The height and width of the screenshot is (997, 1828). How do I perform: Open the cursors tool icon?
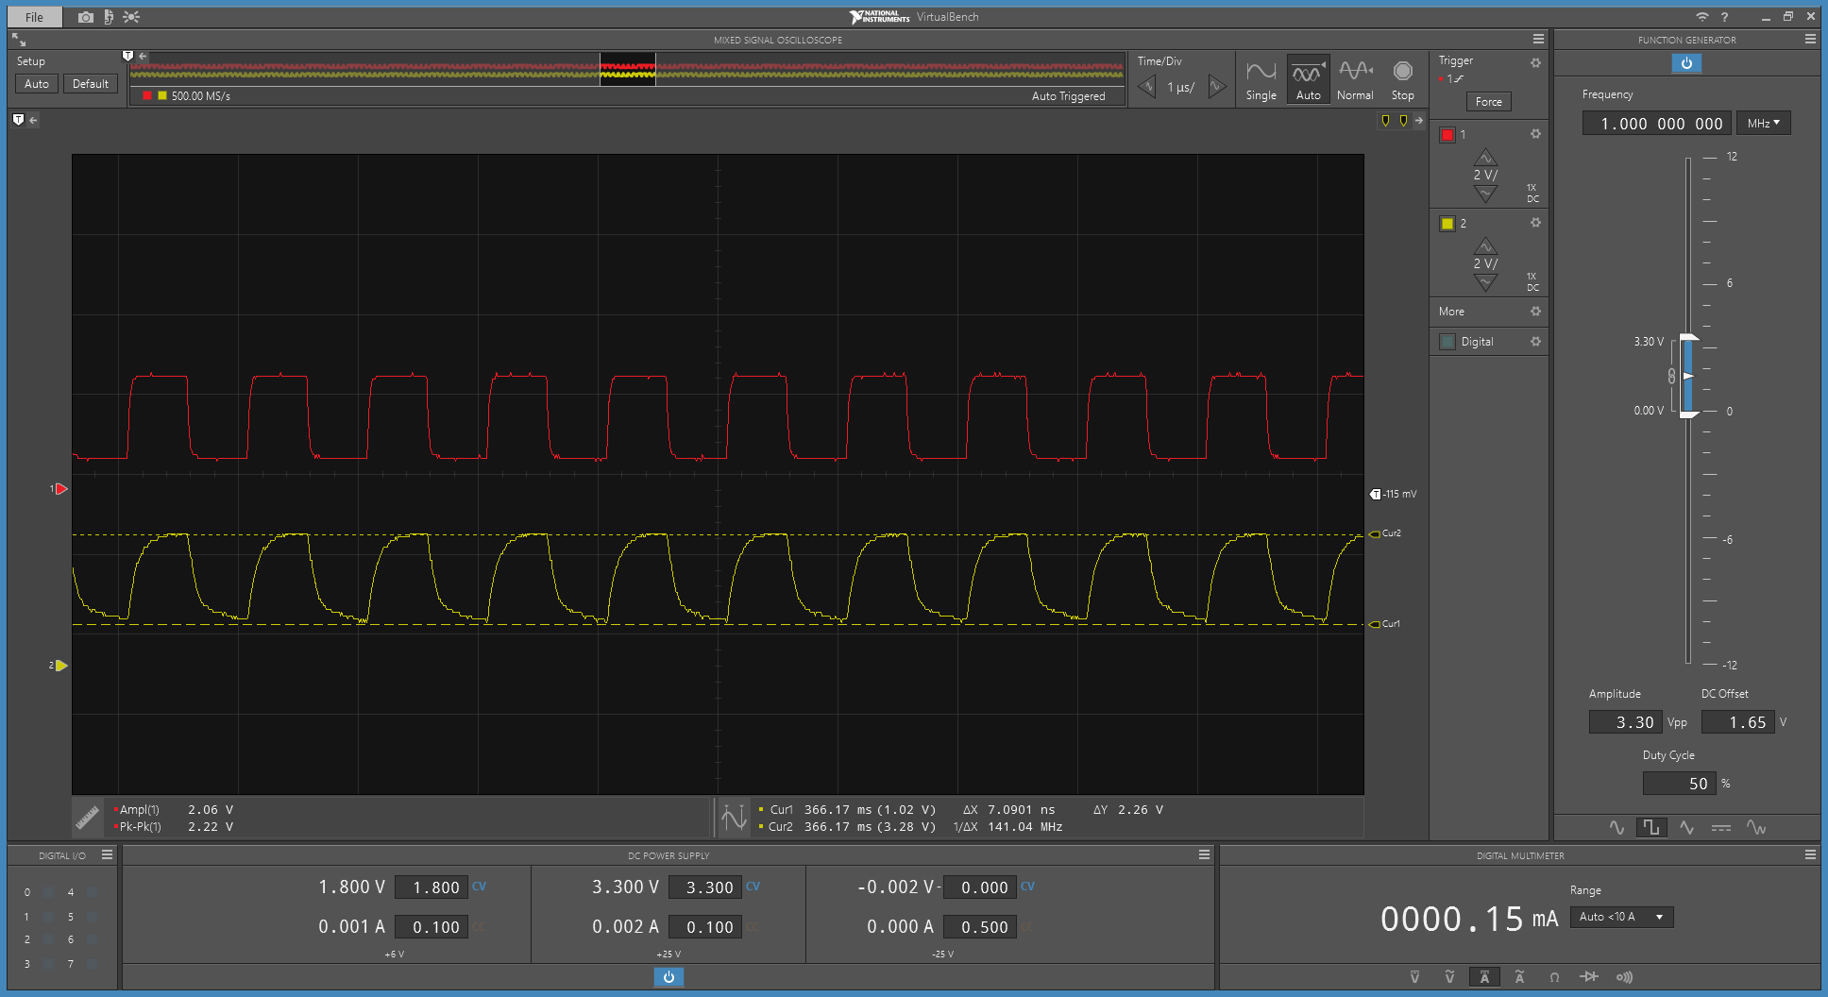(734, 818)
